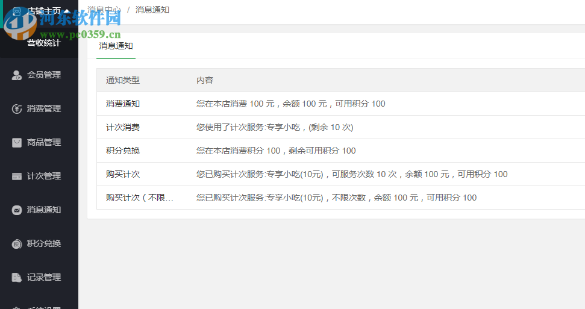The width and height of the screenshot is (585, 309).
Task: Select 营收统计 in the sidebar
Action: 43,43
